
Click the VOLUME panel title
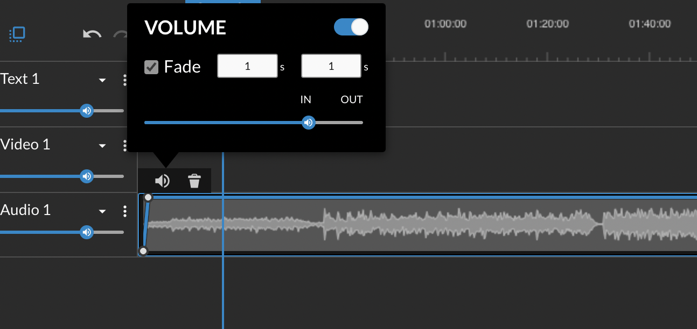tap(185, 27)
